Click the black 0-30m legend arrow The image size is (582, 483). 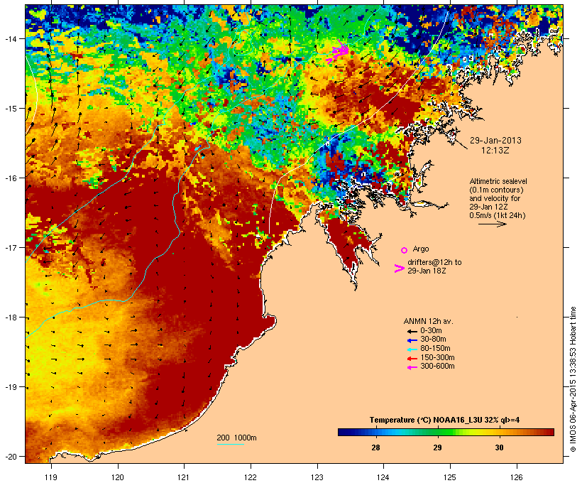click(x=412, y=331)
